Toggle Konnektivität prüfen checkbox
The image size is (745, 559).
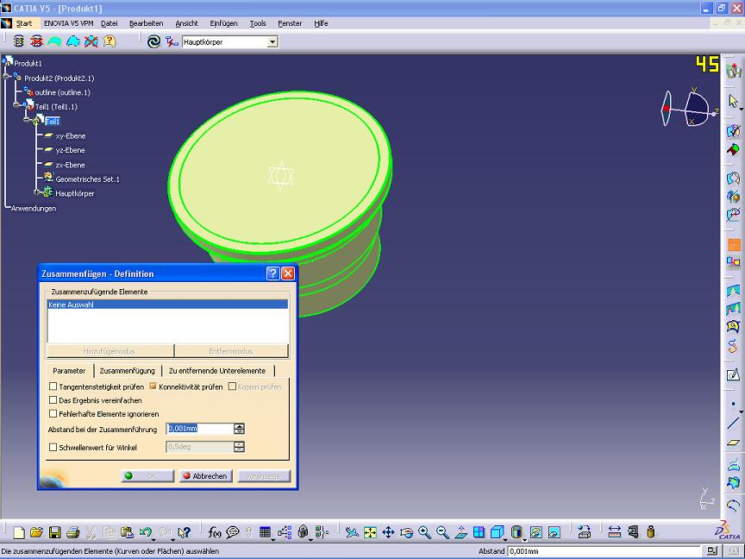tap(153, 386)
